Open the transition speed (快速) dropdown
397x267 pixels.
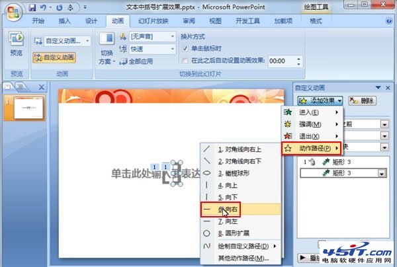coord(152,49)
